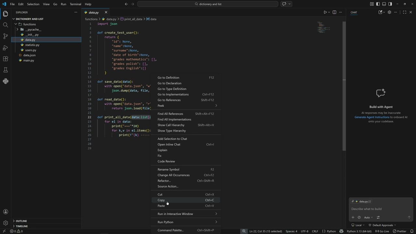Click the Configure Tools sliders icon in chat

click(x=378, y=217)
